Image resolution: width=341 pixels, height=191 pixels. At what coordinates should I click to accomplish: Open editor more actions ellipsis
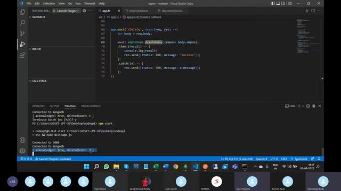click(x=319, y=11)
